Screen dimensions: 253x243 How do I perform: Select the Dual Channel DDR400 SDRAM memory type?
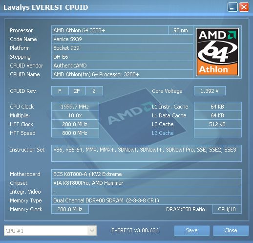tap(147, 200)
